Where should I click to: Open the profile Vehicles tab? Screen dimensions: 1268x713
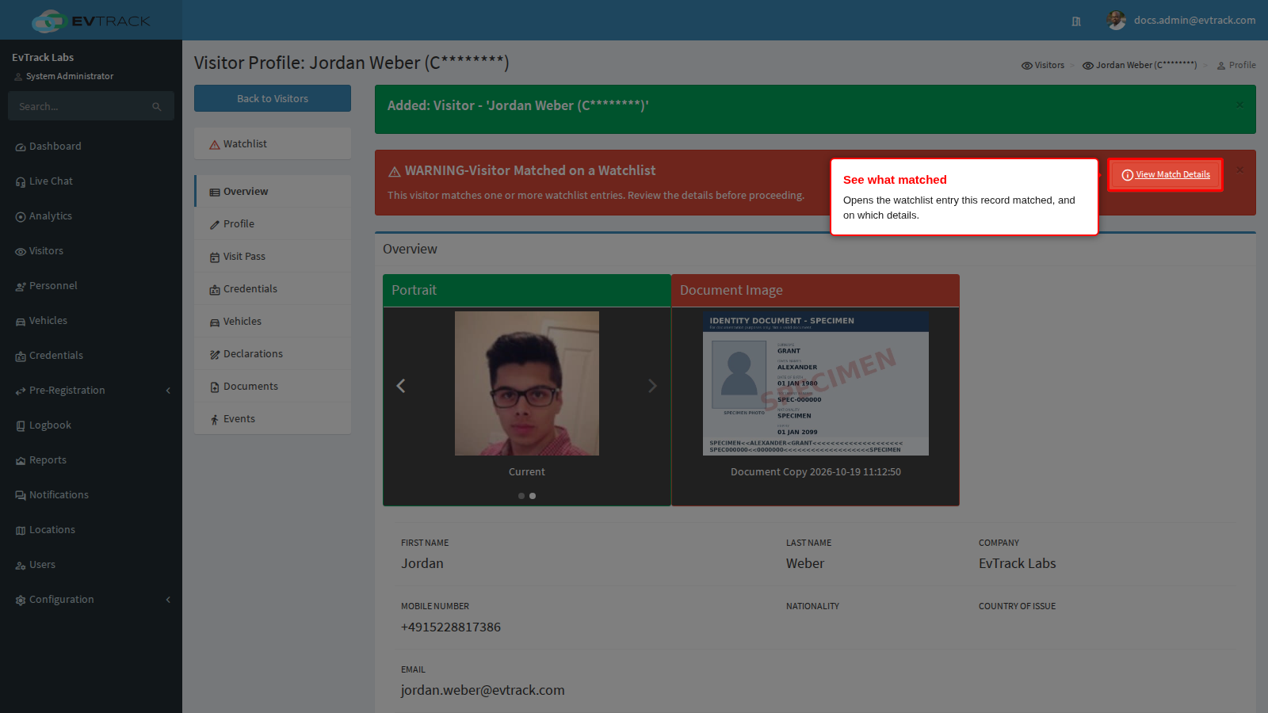coord(273,322)
